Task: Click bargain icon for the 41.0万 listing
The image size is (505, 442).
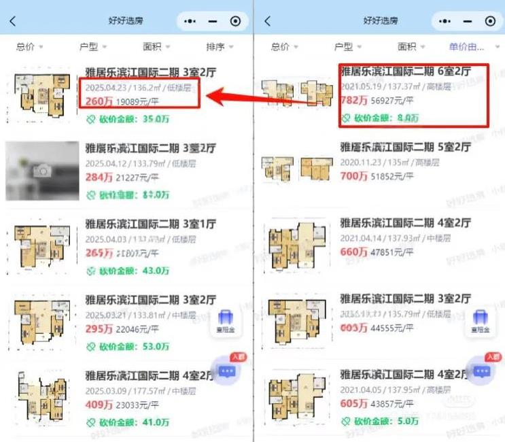Action: point(91,422)
